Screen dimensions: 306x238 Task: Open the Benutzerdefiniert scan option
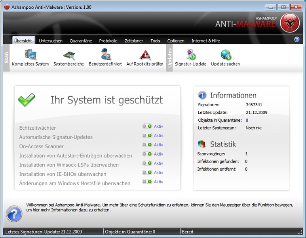pos(105,55)
